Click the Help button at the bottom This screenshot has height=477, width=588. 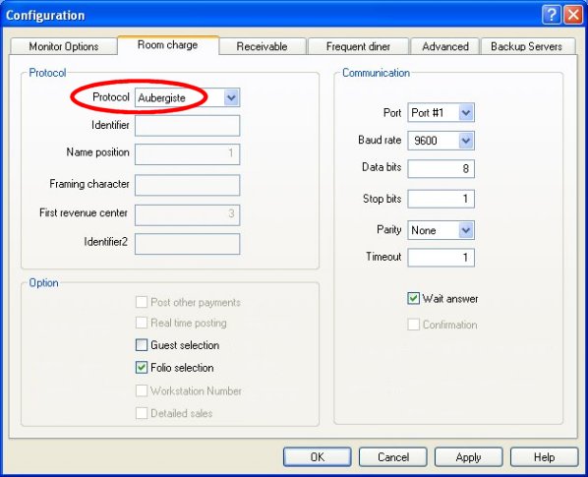click(x=544, y=456)
